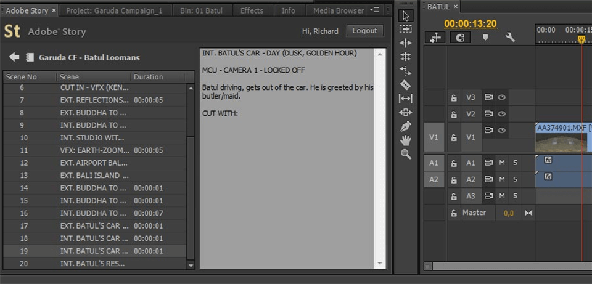Hide the V3 track output eye

coord(501,97)
